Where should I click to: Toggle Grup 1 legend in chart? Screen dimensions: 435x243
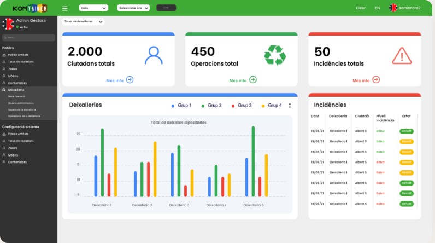tap(184, 106)
